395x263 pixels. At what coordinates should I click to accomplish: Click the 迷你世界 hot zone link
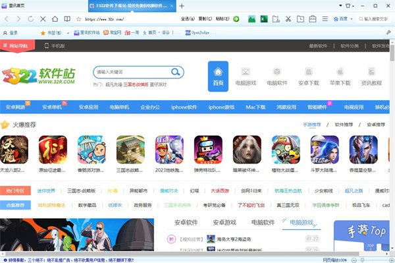(x=46, y=191)
